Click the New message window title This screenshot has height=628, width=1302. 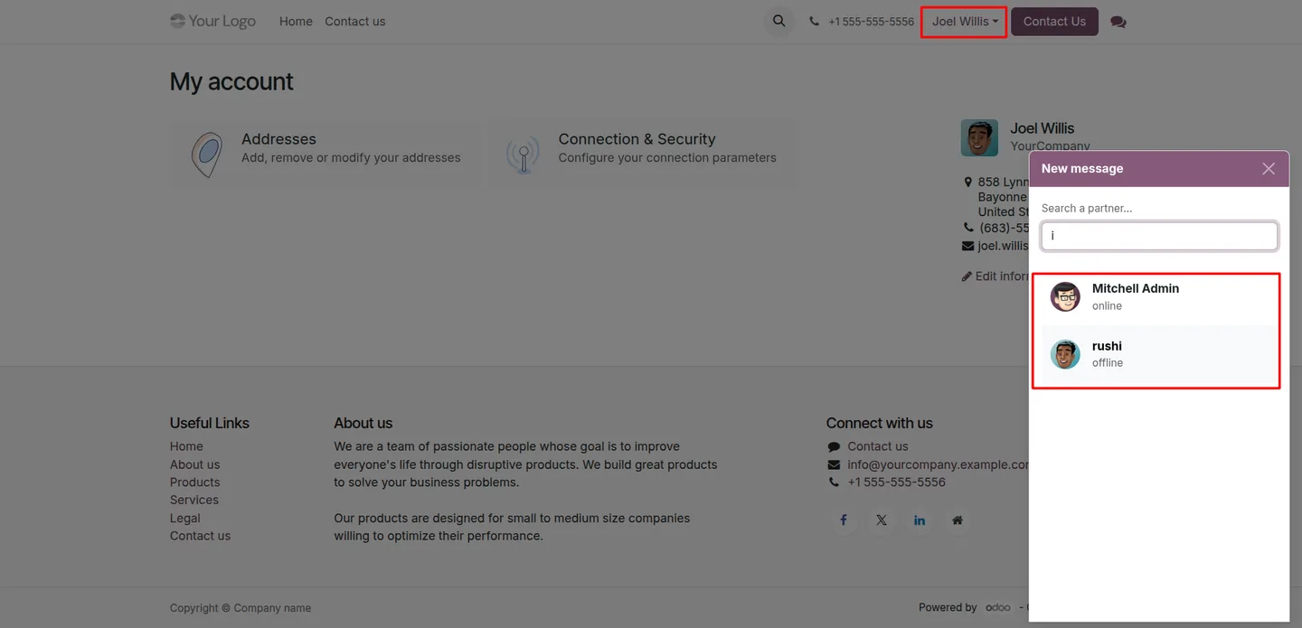click(1082, 169)
